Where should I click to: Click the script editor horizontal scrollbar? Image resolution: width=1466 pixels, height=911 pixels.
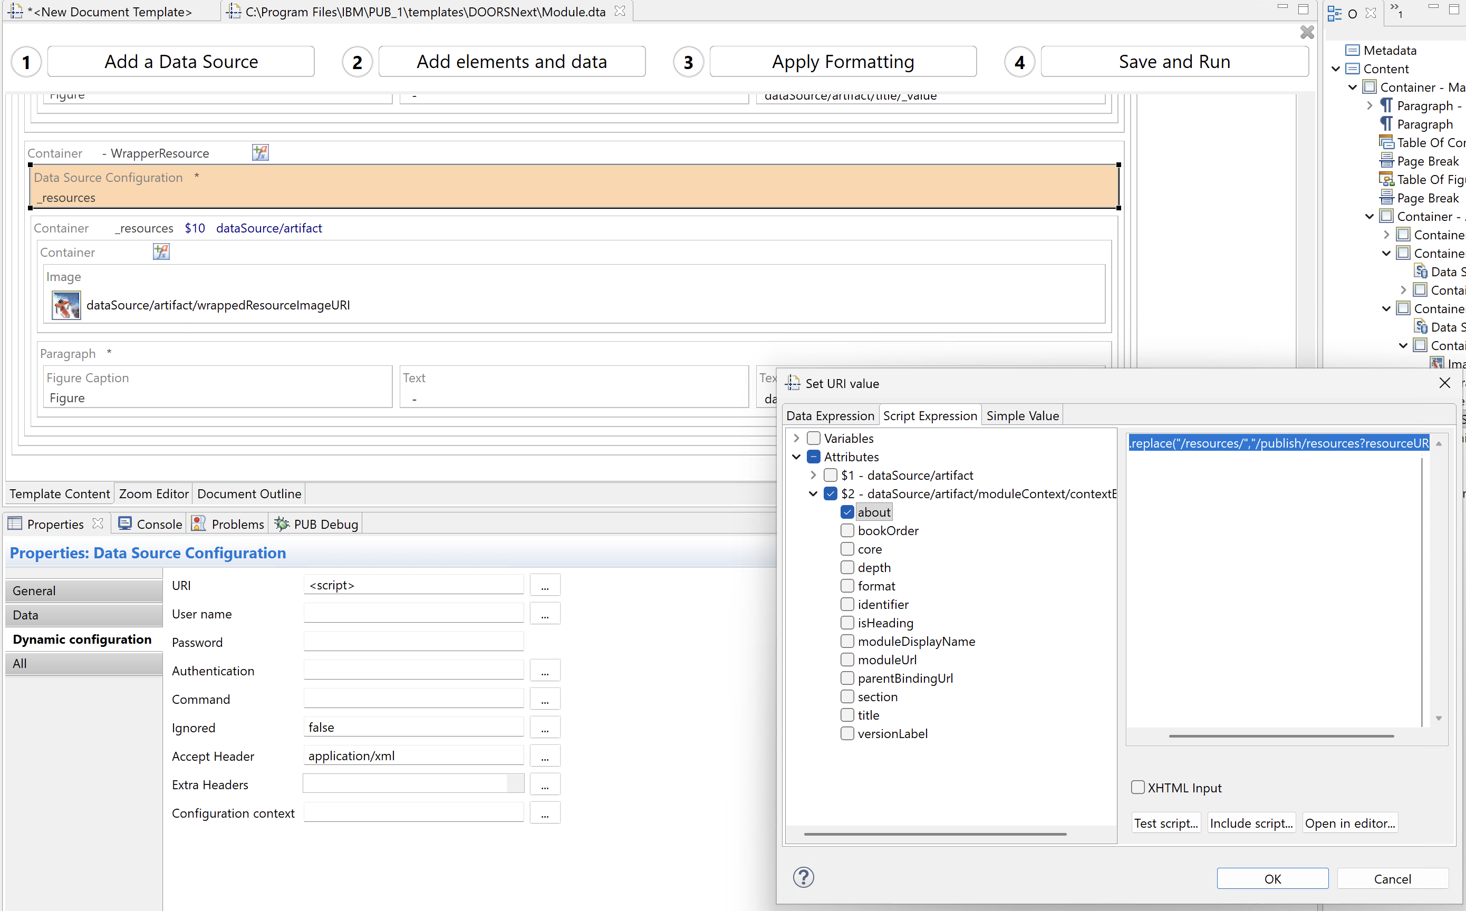coord(1280,735)
